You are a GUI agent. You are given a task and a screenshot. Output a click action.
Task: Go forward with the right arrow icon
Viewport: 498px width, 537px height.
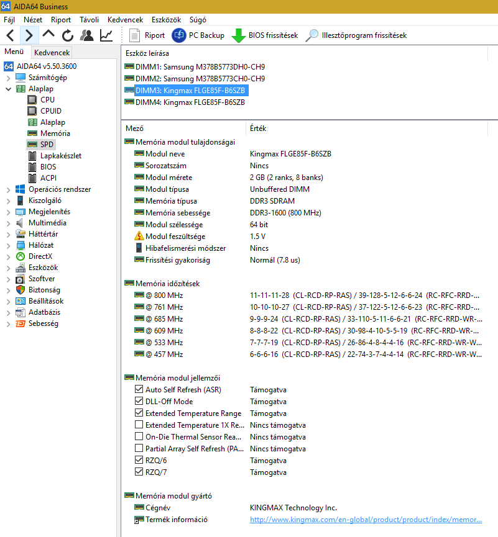pyautogui.click(x=29, y=35)
